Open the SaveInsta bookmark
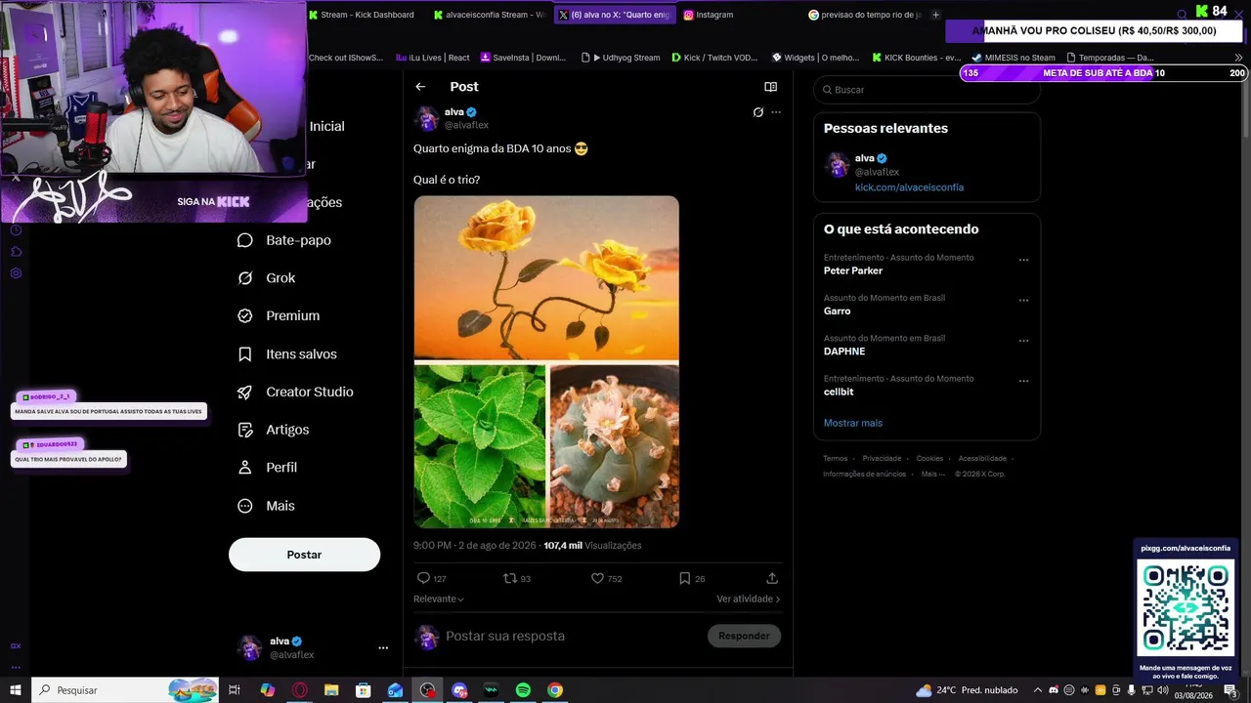This screenshot has height=703, width=1251. [523, 58]
